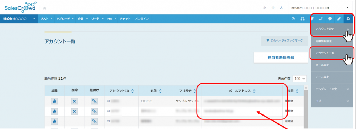Expand the ログ section
The height and width of the screenshot is (129, 356).
point(332,101)
